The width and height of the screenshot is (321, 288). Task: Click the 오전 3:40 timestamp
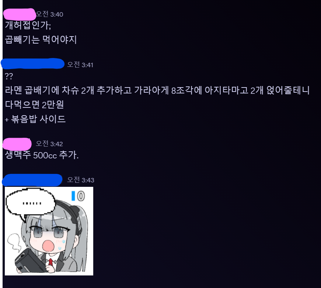49,14
